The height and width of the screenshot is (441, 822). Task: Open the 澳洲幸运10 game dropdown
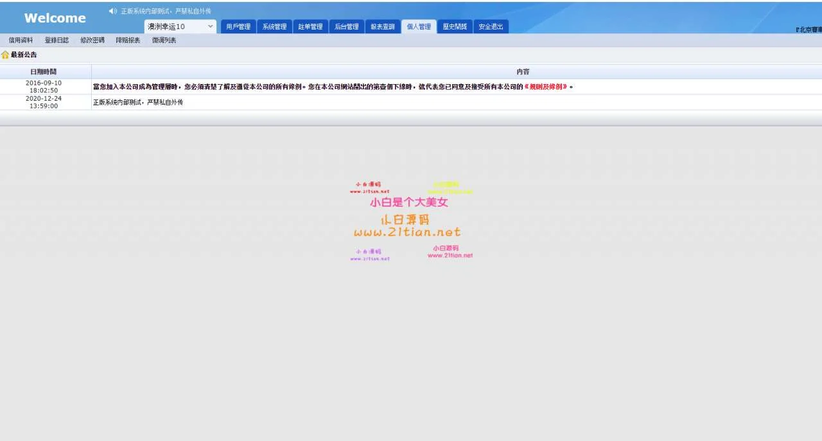[x=180, y=26]
